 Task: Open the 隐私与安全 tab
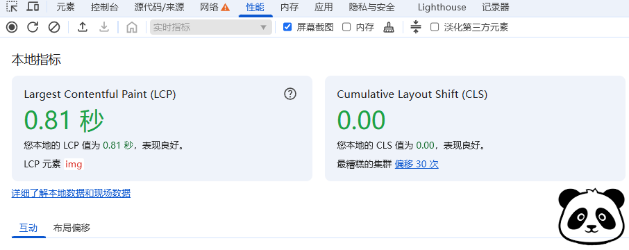click(372, 7)
